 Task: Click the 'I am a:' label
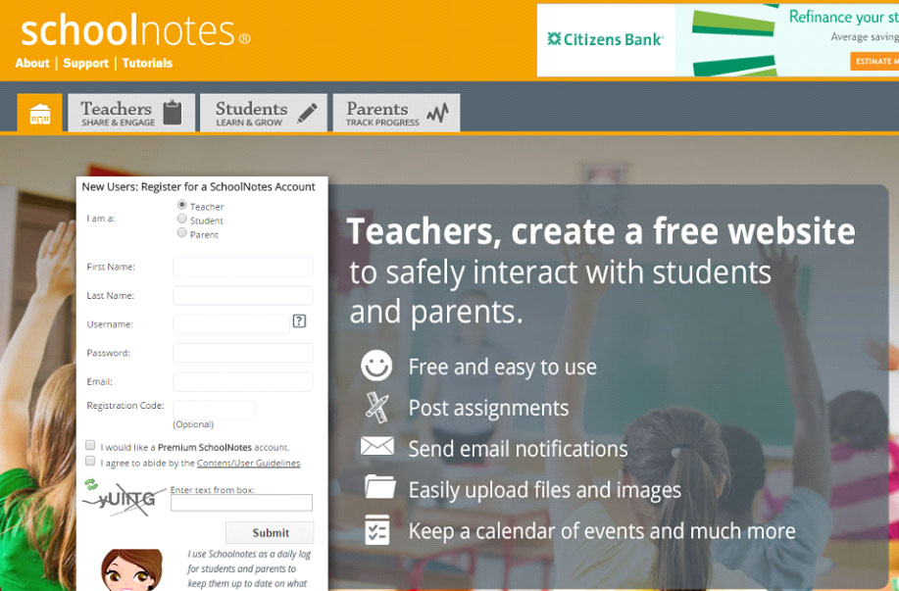101,219
